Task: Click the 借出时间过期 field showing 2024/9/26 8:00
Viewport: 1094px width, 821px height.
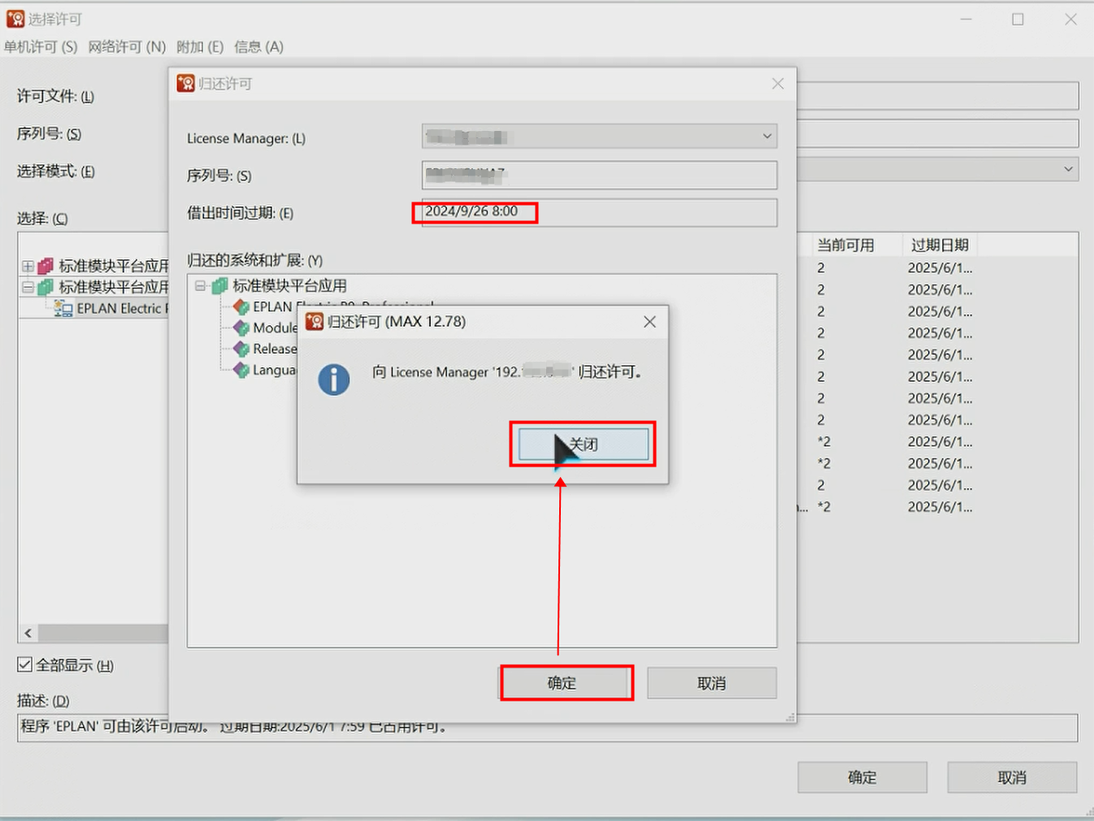Action: 600,212
